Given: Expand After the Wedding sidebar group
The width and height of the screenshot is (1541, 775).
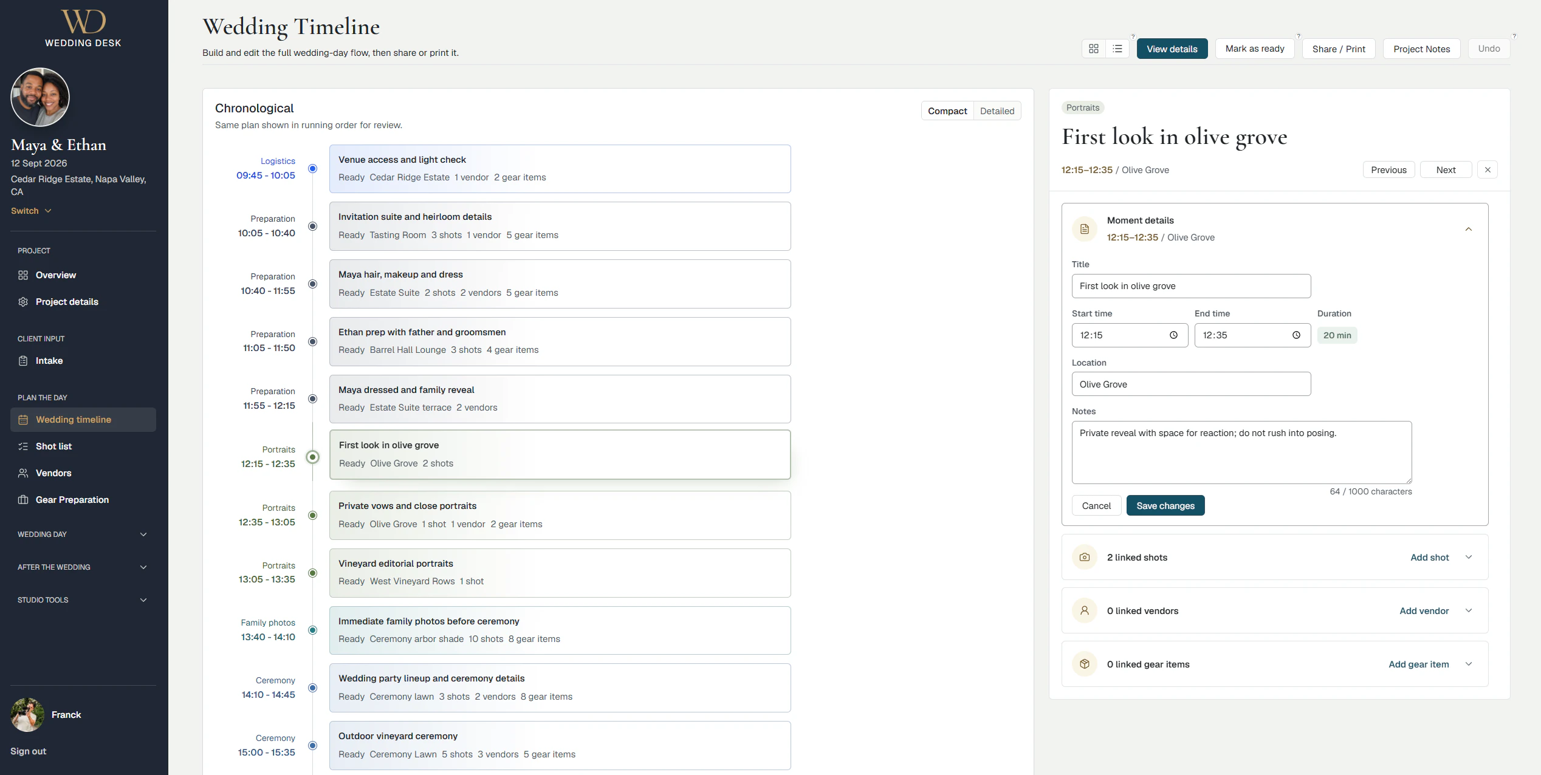Looking at the screenshot, I should 83,567.
